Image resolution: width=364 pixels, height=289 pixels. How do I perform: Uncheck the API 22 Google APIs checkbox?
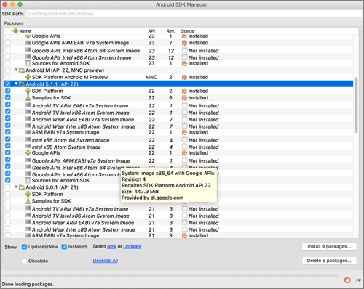pos(8,152)
